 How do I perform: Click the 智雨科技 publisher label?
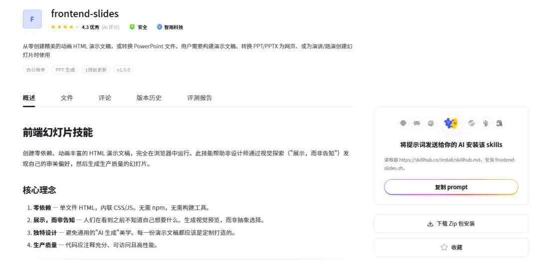tap(174, 27)
